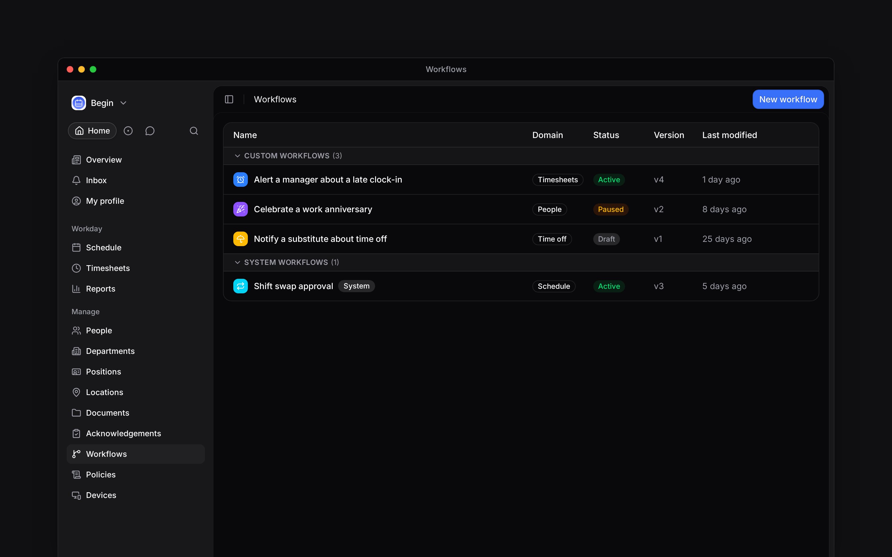This screenshot has width=892, height=557.
Task: Click the People group icon
Action: click(76, 331)
